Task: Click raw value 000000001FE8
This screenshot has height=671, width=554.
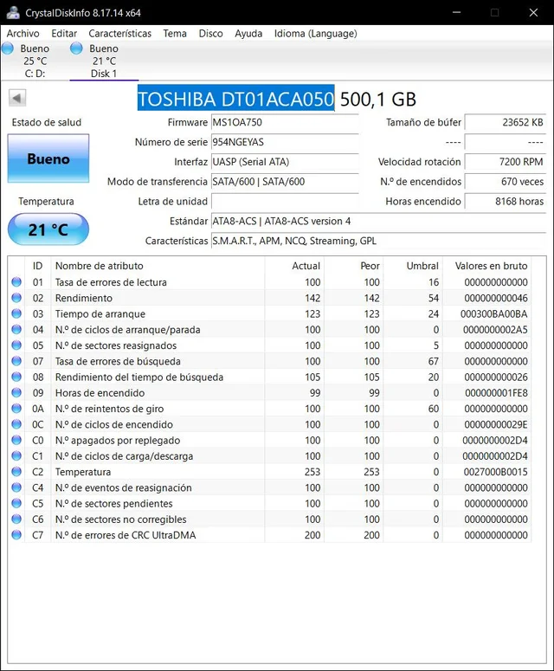Action: [496, 393]
